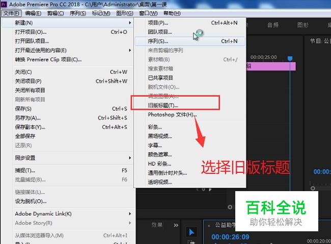Select 字幕... entry
Image resolution: width=331 pixels, height=244 pixels.
tap(190, 145)
